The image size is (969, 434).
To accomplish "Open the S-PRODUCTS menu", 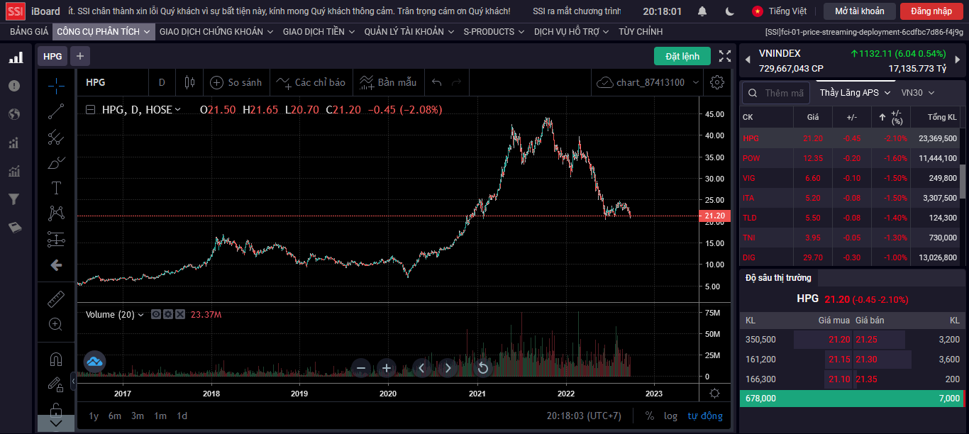I will tap(494, 32).
